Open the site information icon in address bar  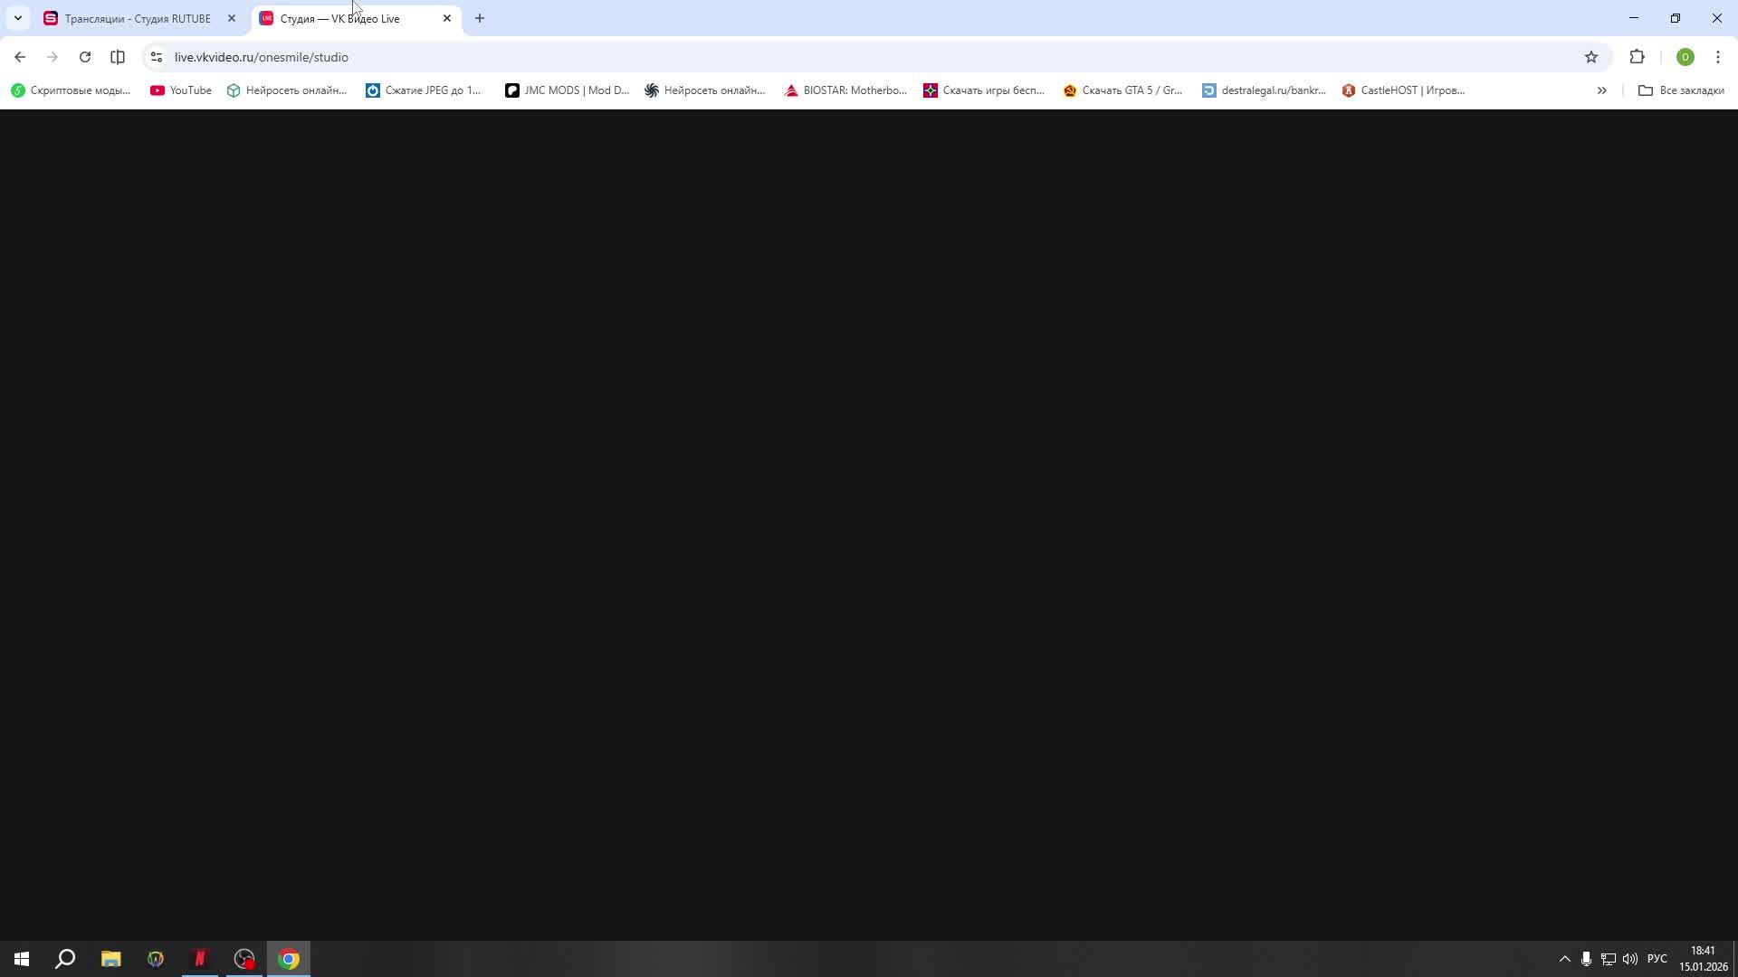157,57
